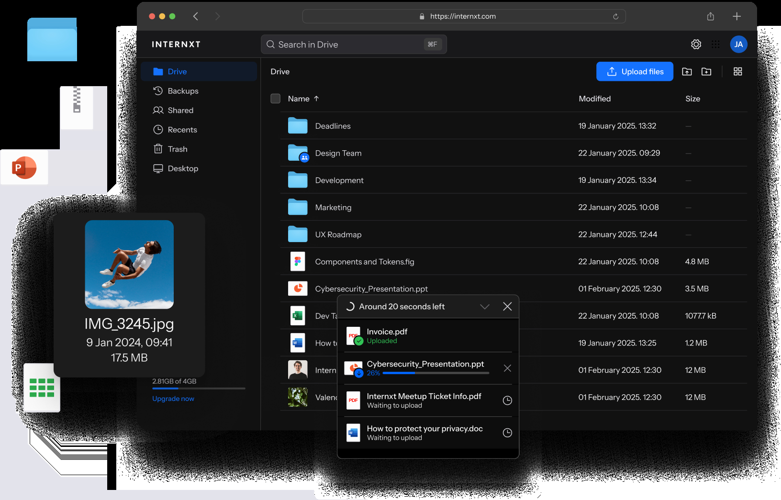Open the Shared section in the sidebar
781x500 pixels.
coord(180,110)
